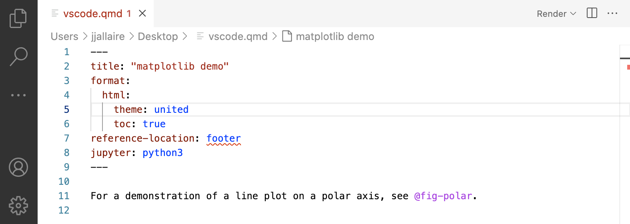Select the vscode.qmd breadcrumb item
Viewport: 630px width, 224px height.
[238, 36]
